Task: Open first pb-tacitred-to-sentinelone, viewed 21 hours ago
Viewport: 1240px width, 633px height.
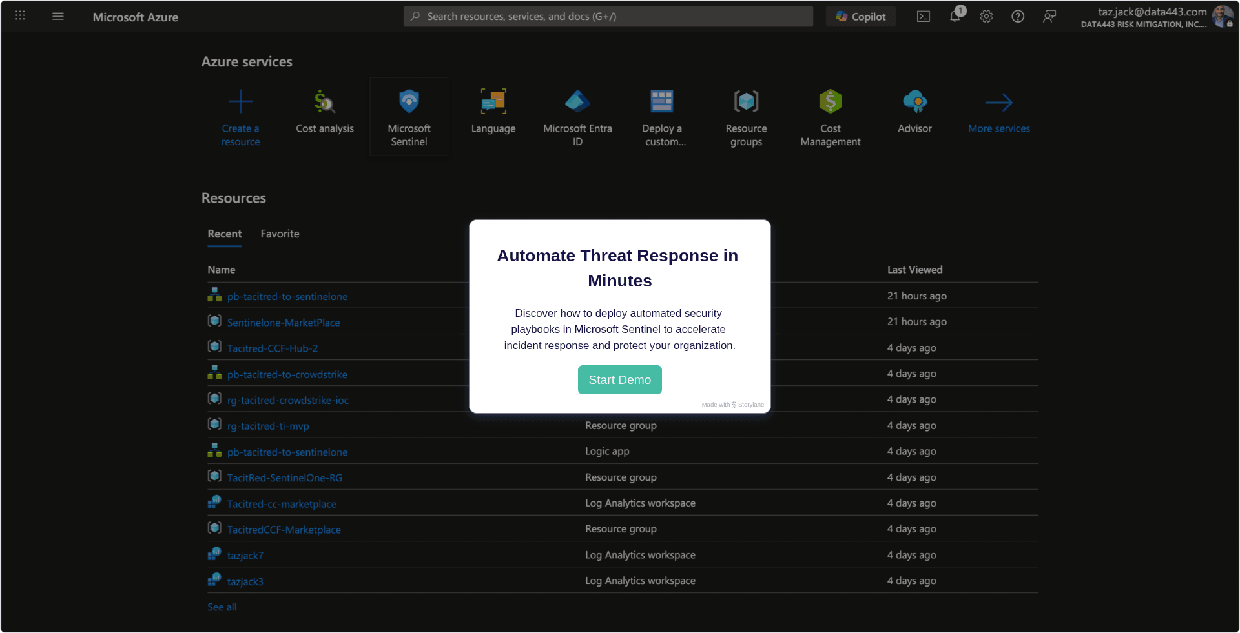Action: [x=287, y=297]
